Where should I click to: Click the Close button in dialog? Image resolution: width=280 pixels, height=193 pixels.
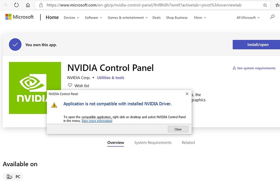pyautogui.click(x=178, y=129)
